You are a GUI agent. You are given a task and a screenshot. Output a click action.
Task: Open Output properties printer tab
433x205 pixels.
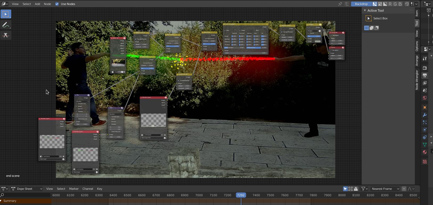pyautogui.click(x=425, y=76)
